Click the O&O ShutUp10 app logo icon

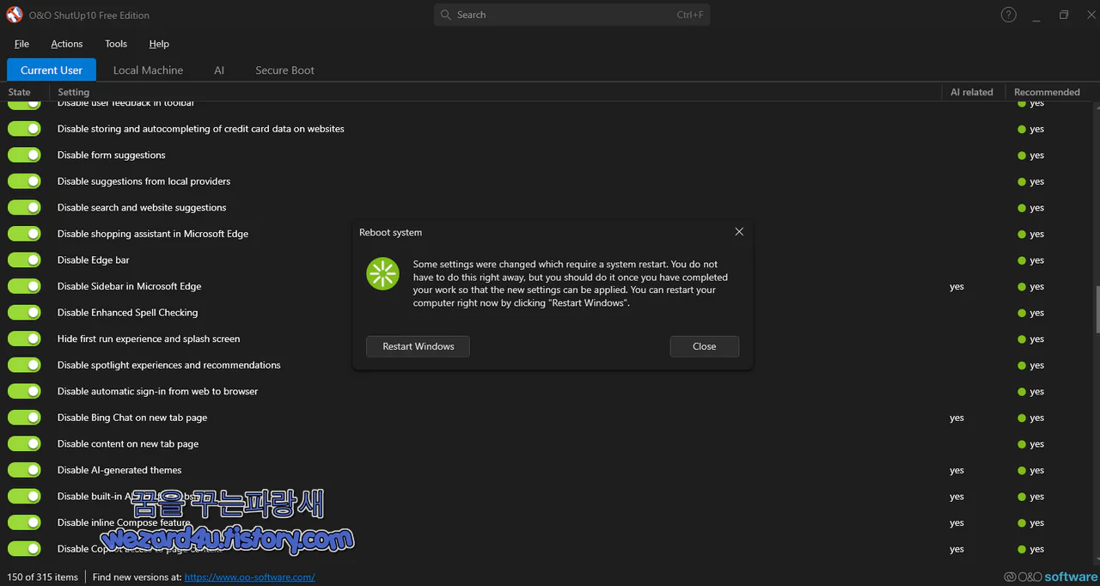[x=14, y=15]
